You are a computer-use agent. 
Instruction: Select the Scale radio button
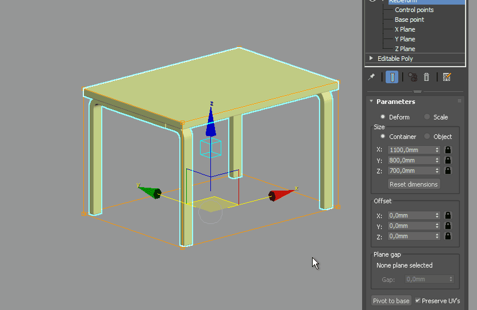427,117
